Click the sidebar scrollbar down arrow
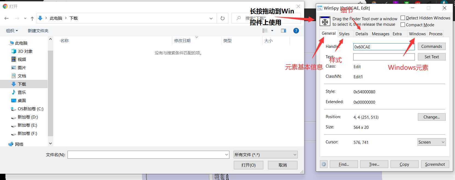Image resolution: width=455 pixels, height=180 pixels. [x=50, y=143]
